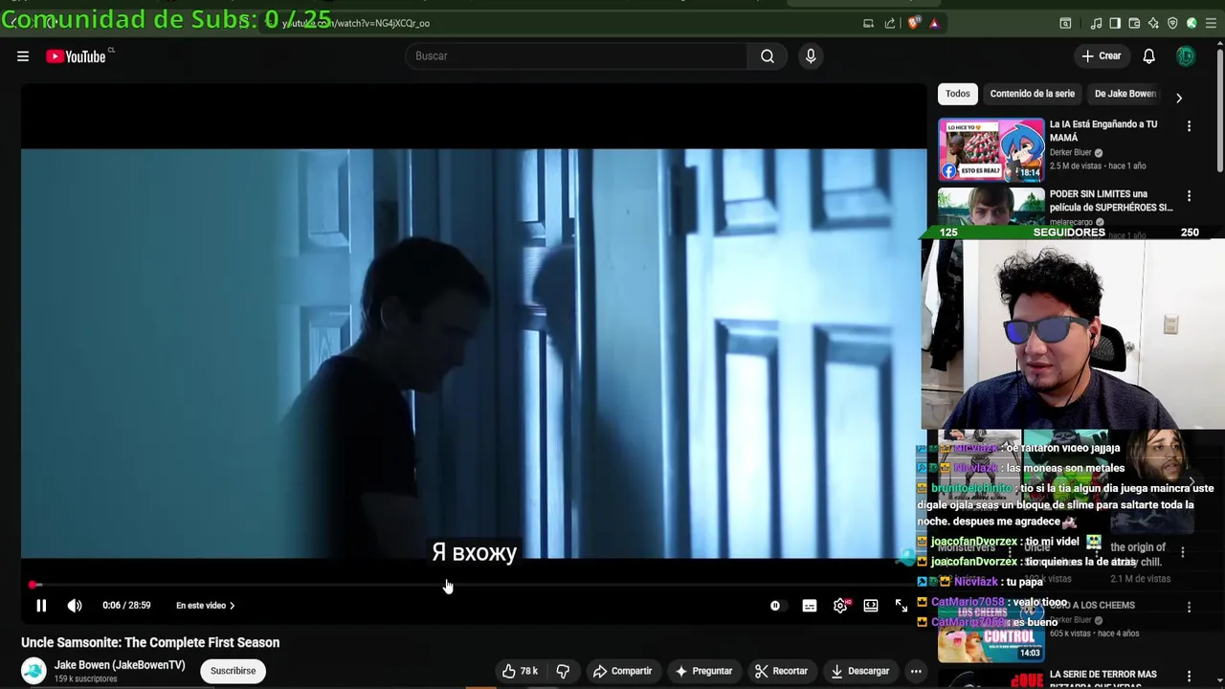The height and width of the screenshot is (689, 1225).
Task: Select the 'Contenido de la serie' chip
Action: pos(1032,94)
